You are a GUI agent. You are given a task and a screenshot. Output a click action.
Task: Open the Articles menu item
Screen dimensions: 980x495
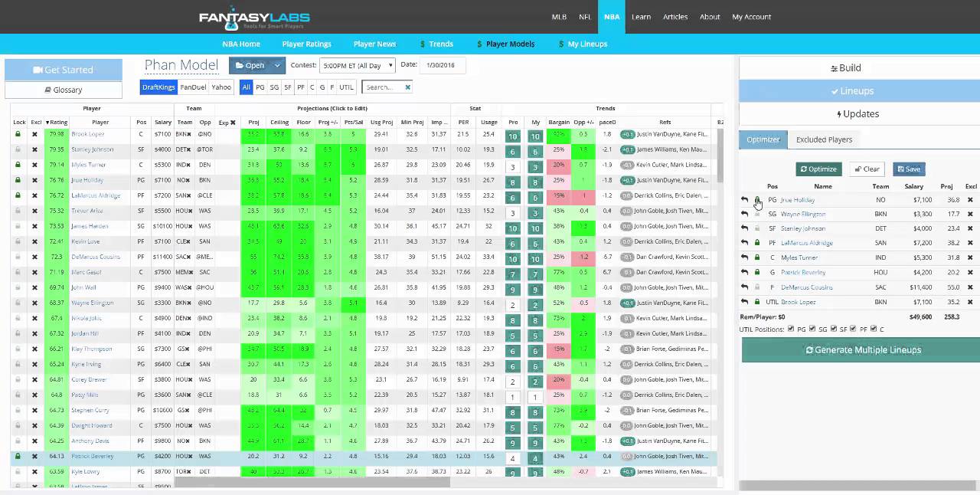[x=675, y=17]
